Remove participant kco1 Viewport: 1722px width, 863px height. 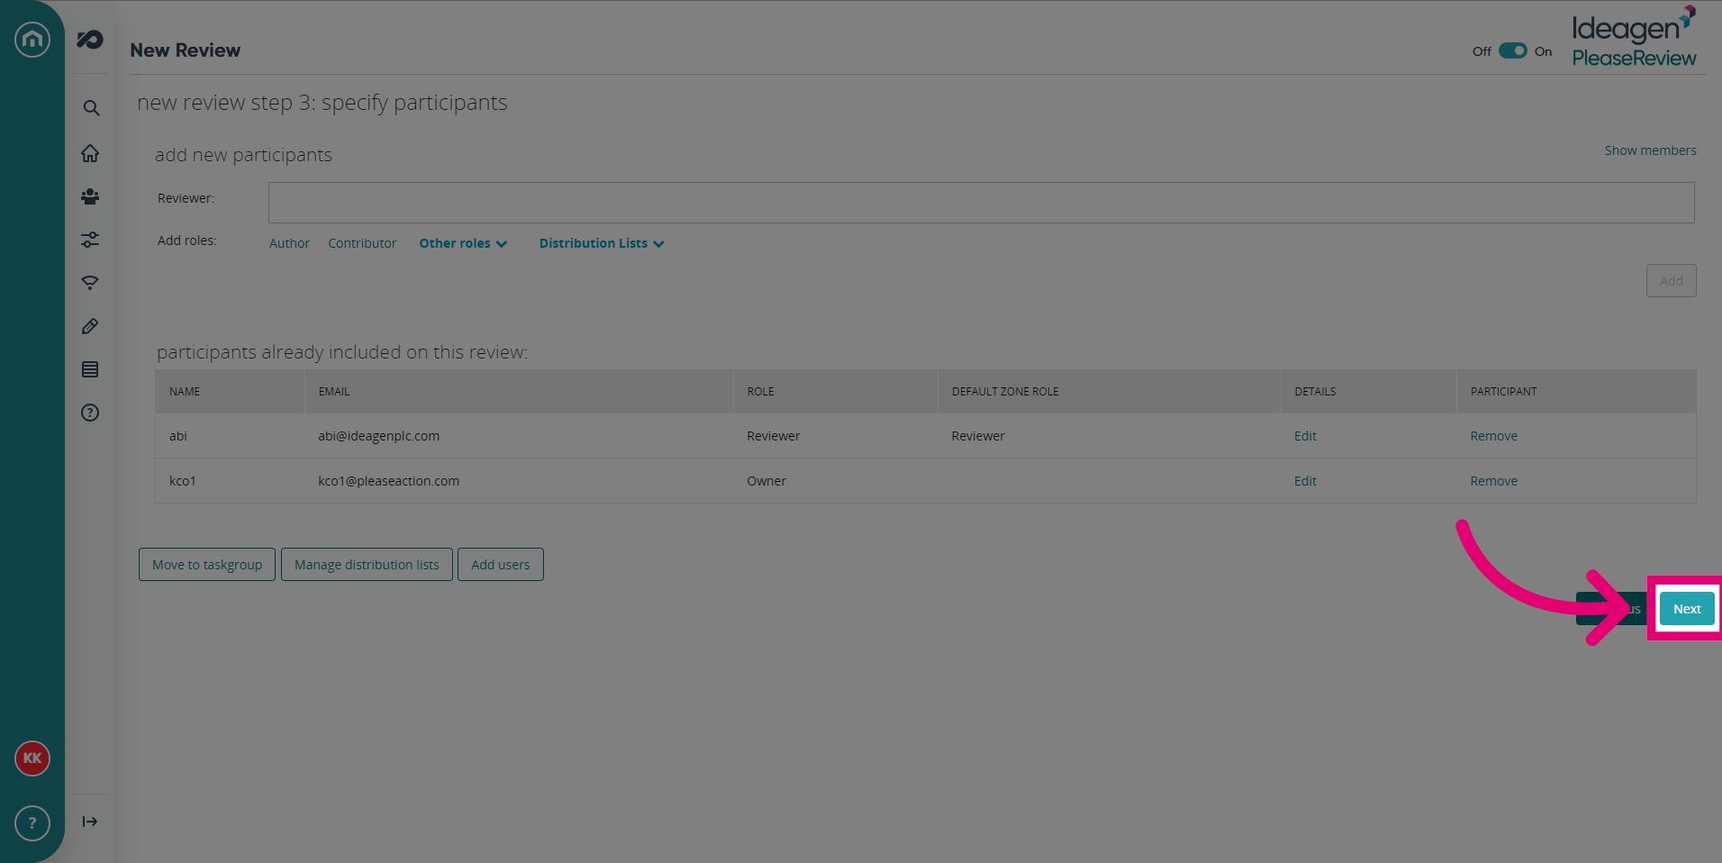pyautogui.click(x=1493, y=481)
